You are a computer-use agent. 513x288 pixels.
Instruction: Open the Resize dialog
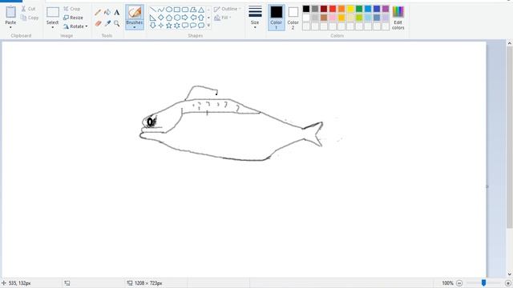(73, 18)
